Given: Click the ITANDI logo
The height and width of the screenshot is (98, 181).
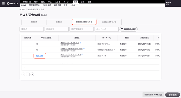Looking at the screenshot, I should (12, 4).
